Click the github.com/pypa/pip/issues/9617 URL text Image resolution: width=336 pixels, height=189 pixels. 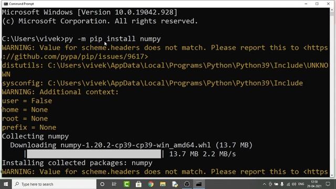[x=75, y=57]
